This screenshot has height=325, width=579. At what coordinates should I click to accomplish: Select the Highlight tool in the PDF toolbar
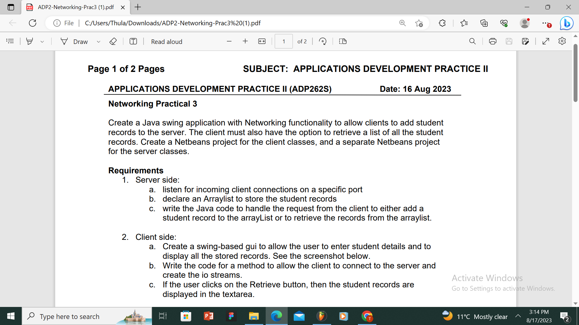click(x=30, y=41)
